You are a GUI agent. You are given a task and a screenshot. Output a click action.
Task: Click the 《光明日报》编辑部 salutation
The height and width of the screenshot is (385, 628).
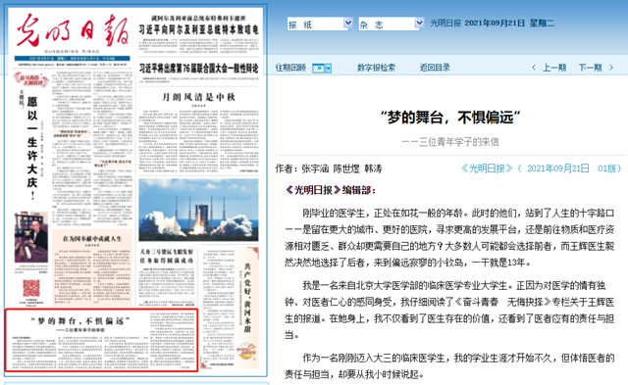(x=331, y=190)
